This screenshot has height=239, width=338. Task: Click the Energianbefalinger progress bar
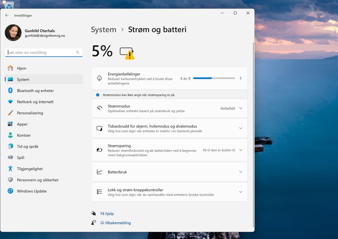click(x=214, y=78)
